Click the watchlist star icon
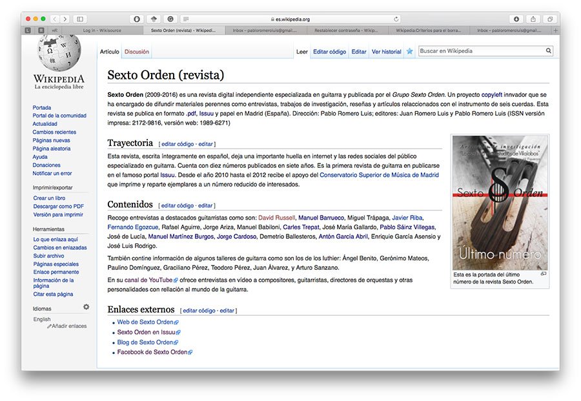581x401 pixels. click(409, 52)
